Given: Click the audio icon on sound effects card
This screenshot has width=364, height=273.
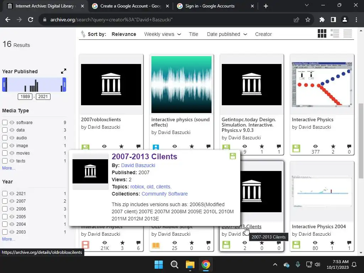Looking at the screenshot, I should coord(156,147).
